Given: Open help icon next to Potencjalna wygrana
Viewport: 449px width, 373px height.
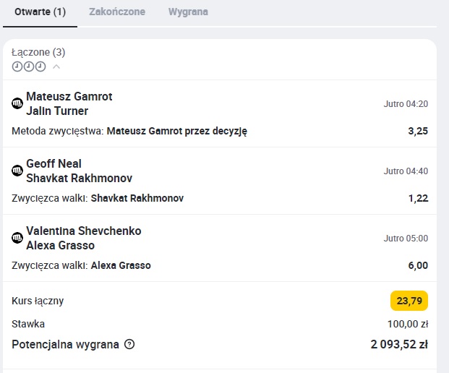Looking at the screenshot, I should 129,344.
